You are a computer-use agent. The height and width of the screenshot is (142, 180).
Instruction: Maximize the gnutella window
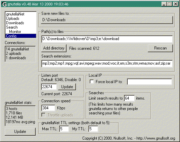pyautogui.click(x=170, y=4)
